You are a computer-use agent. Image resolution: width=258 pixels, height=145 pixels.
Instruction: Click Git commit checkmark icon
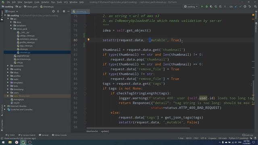click(x=240, y=6)
